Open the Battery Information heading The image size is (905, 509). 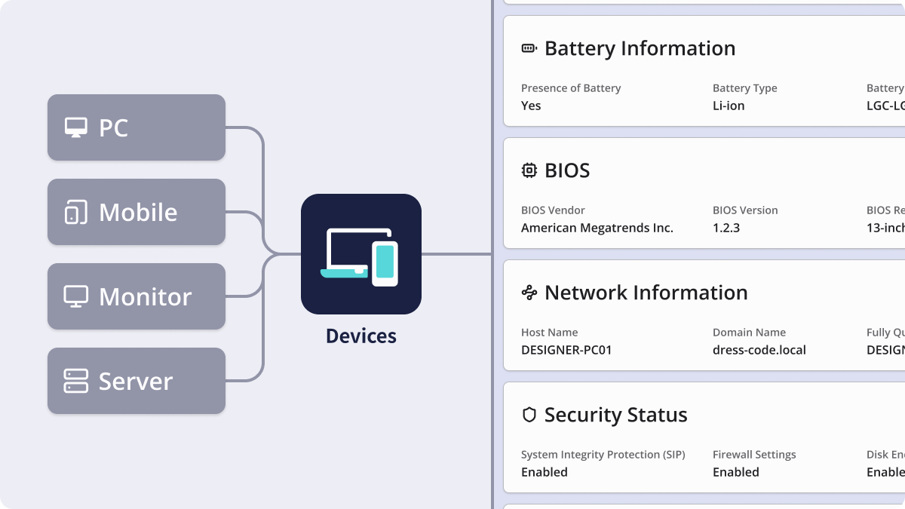[640, 48]
